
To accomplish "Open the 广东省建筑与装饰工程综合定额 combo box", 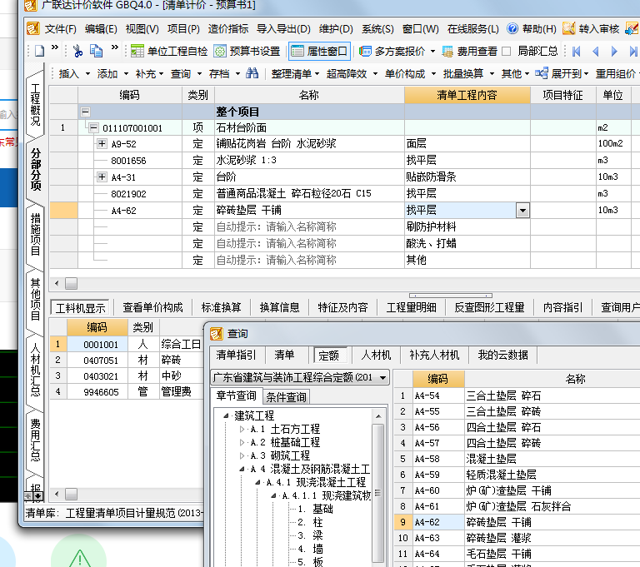I will click(x=300, y=377).
